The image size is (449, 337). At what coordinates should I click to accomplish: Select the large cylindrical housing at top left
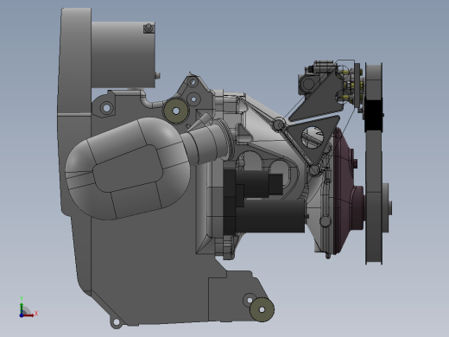123,54
